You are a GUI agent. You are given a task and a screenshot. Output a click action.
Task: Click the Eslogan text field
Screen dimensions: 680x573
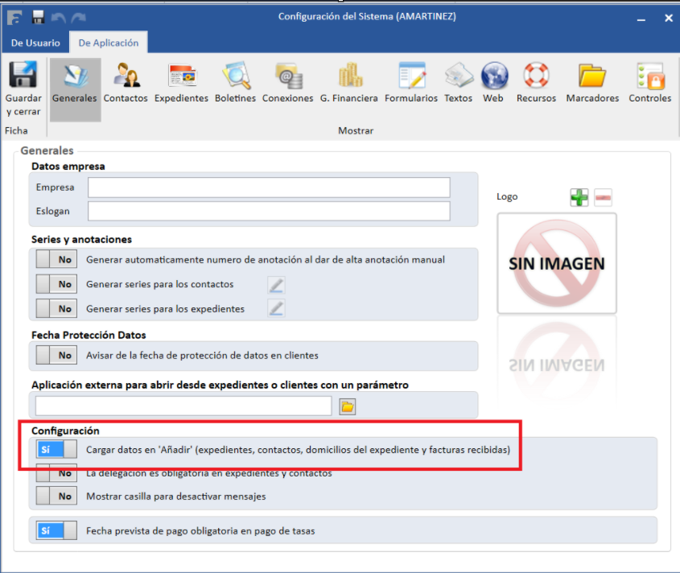[269, 211]
